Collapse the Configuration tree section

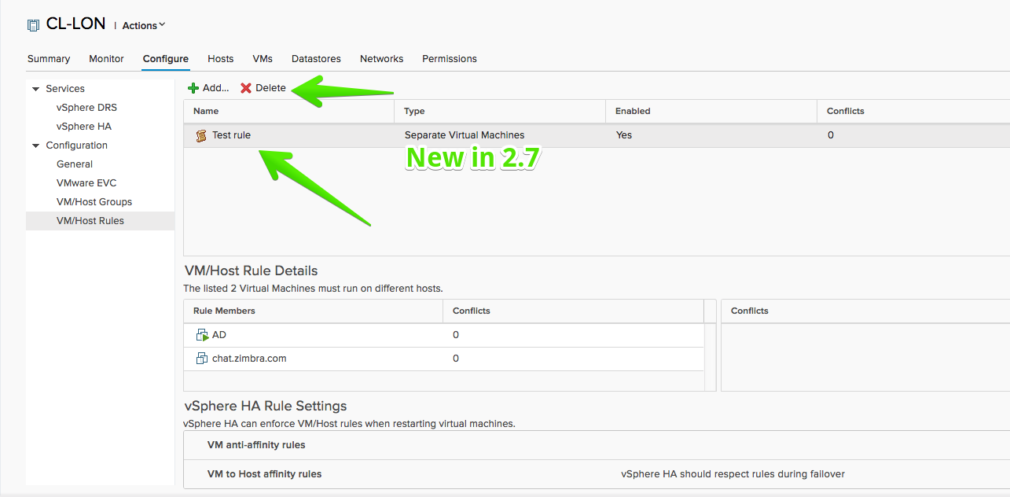click(x=35, y=145)
